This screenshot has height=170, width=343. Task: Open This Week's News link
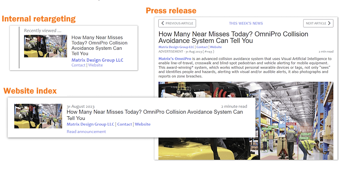(246, 23)
